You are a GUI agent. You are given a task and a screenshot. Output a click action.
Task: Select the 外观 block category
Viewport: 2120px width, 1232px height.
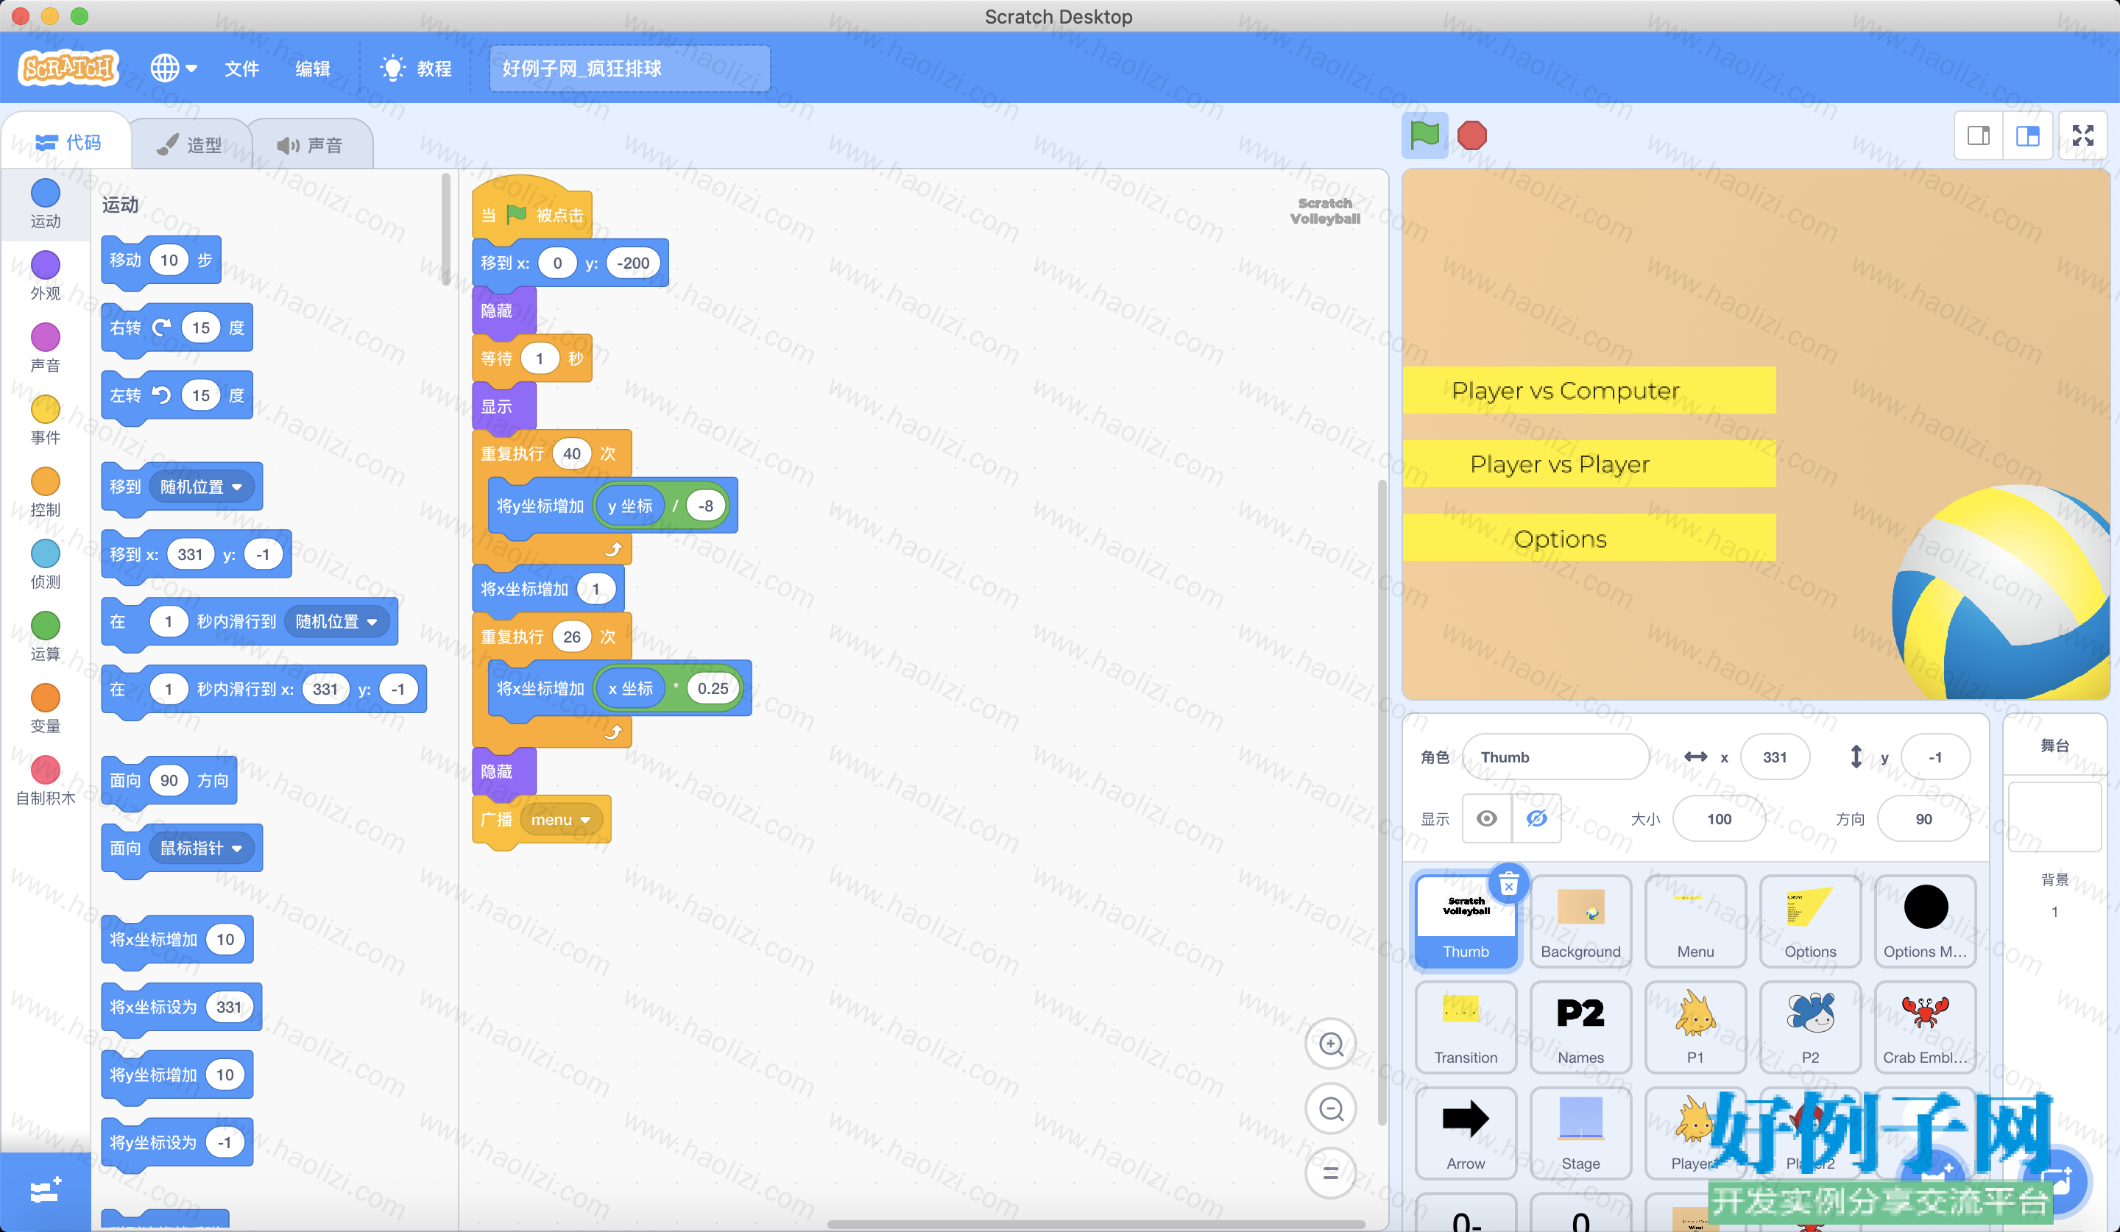pyautogui.click(x=46, y=277)
